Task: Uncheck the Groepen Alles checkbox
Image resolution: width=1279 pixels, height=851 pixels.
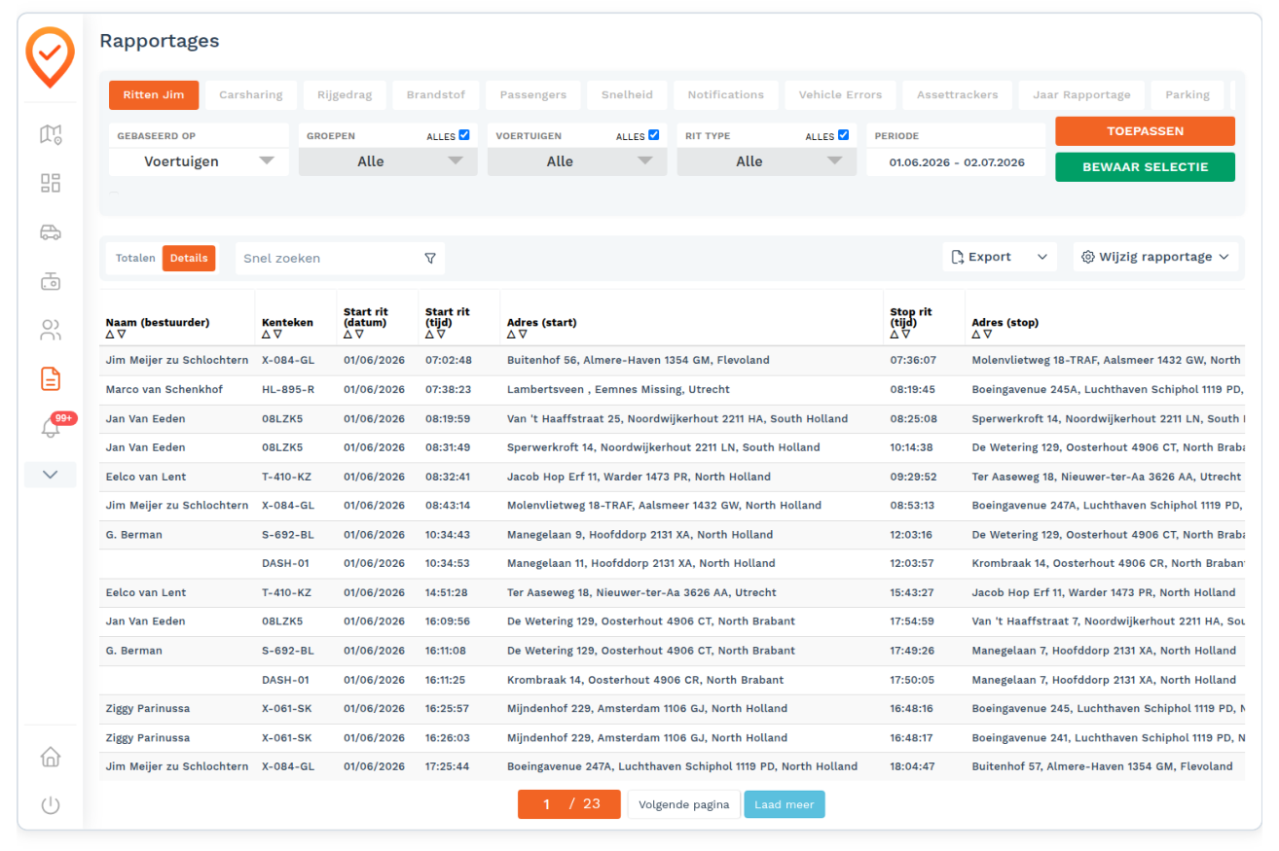Action: (x=464, y=135)
